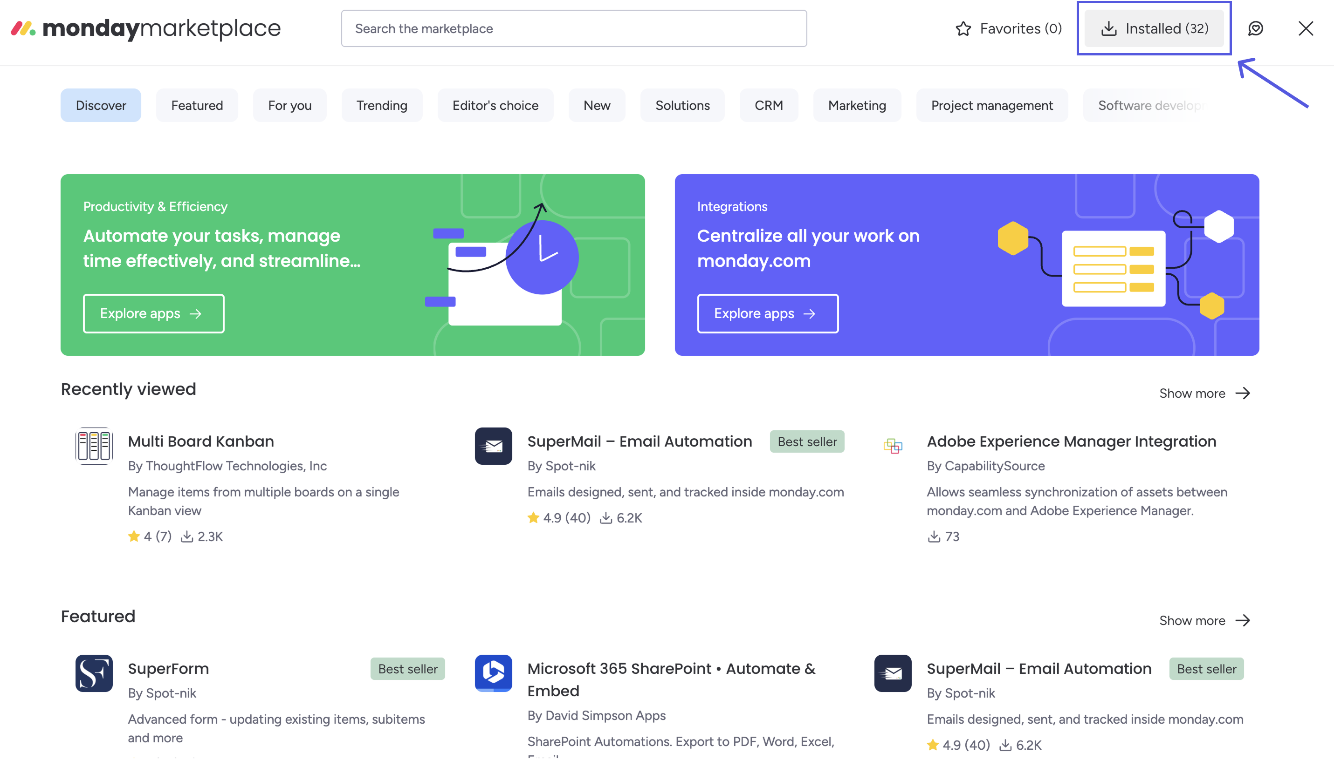
Task: Click Best seller badge on SuperForm
Action: [x=407, y=669]
